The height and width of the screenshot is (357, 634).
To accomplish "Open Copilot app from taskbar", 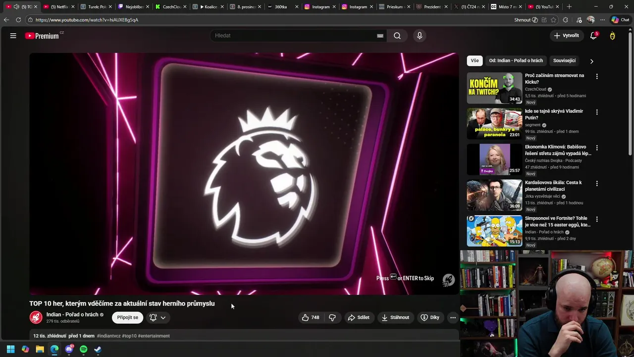I will pyautogui.click(x=25, y=349).
